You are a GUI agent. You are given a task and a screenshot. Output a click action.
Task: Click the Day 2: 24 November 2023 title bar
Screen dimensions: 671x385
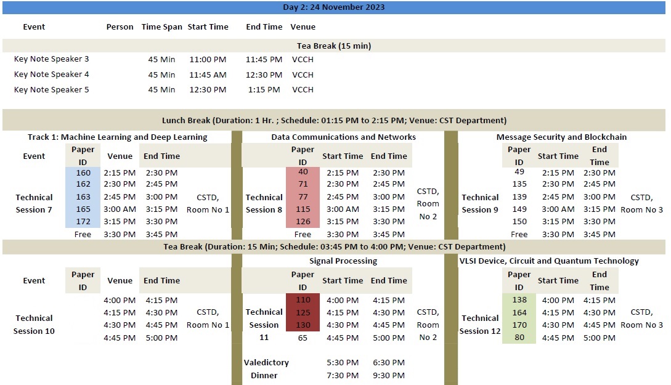tap(335, 7)
